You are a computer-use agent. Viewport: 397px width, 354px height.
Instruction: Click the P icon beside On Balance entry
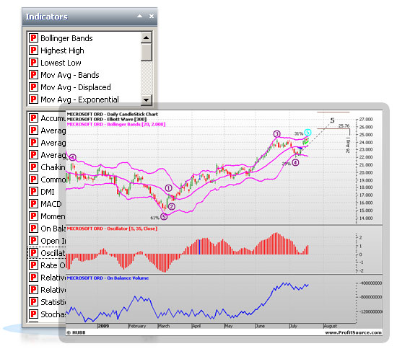click(33, 229)
